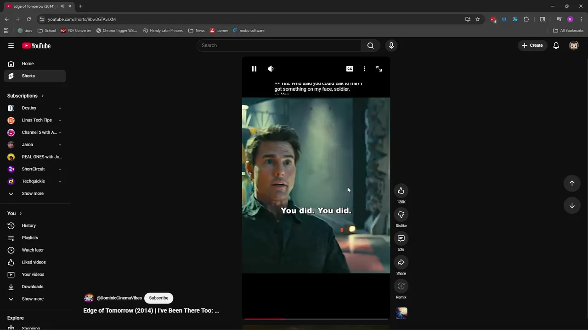
Task: Open Shorts in the sidebar
Action: coord(35,76)
